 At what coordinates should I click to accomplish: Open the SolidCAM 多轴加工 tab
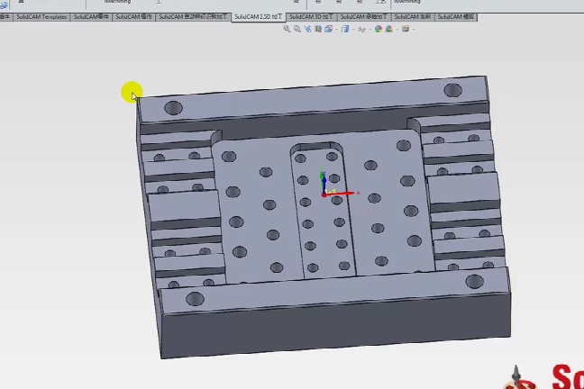[x=364, y=17]
